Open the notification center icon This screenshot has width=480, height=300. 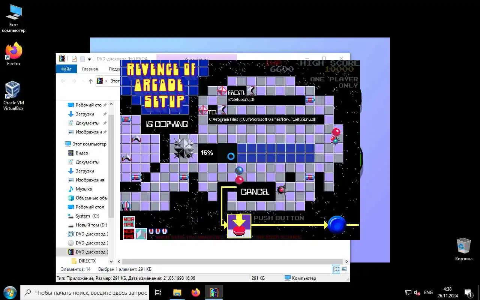(x=468, y=292)
